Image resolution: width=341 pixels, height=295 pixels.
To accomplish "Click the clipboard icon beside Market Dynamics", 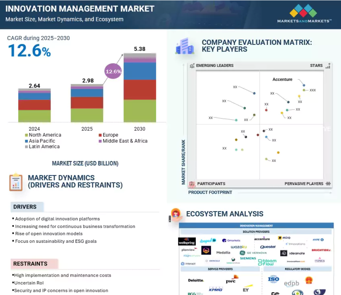I will pyautogui.click(x=15, y=182).
